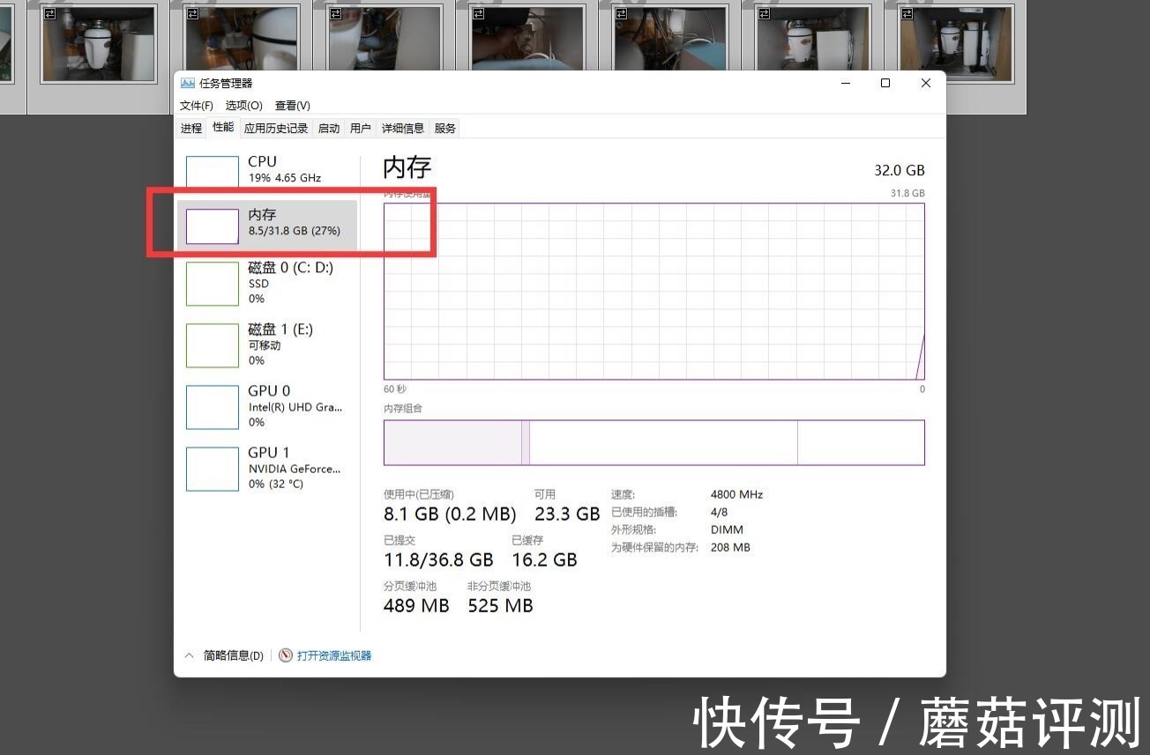The width and height of the screenshot is (1150, 755).
Task: Click the 11.8/36.8 GB committed value
Action: point(438,559)
